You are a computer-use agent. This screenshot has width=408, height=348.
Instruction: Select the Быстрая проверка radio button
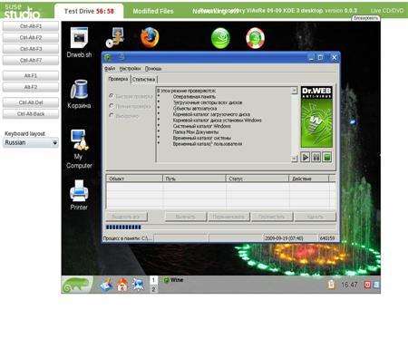click(x=112, y=96)
